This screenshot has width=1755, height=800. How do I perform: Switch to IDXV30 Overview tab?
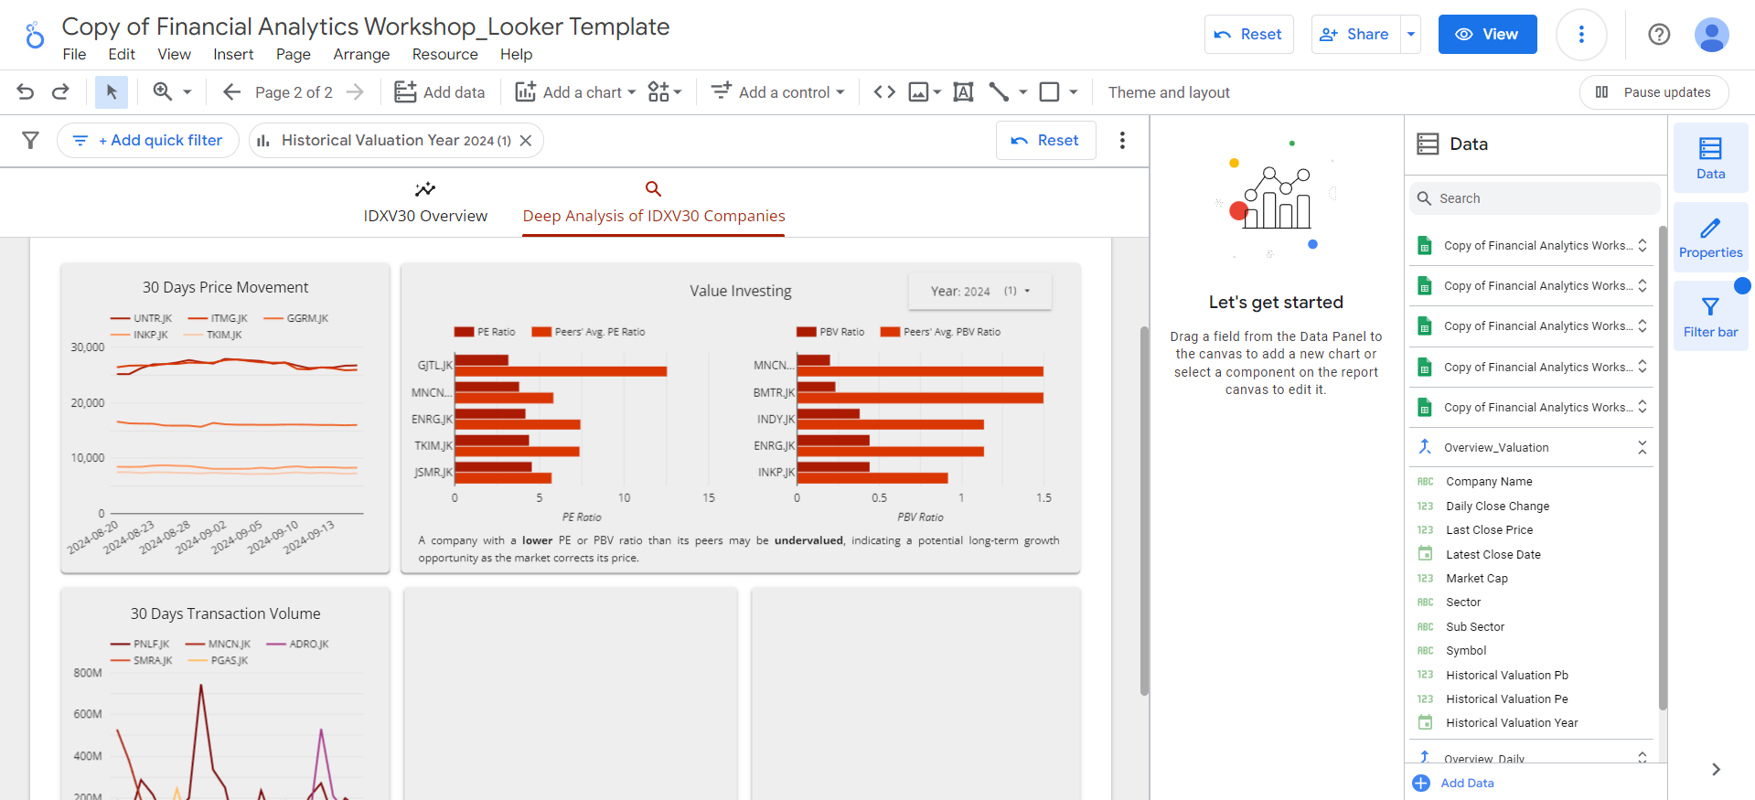click(425, 203)
